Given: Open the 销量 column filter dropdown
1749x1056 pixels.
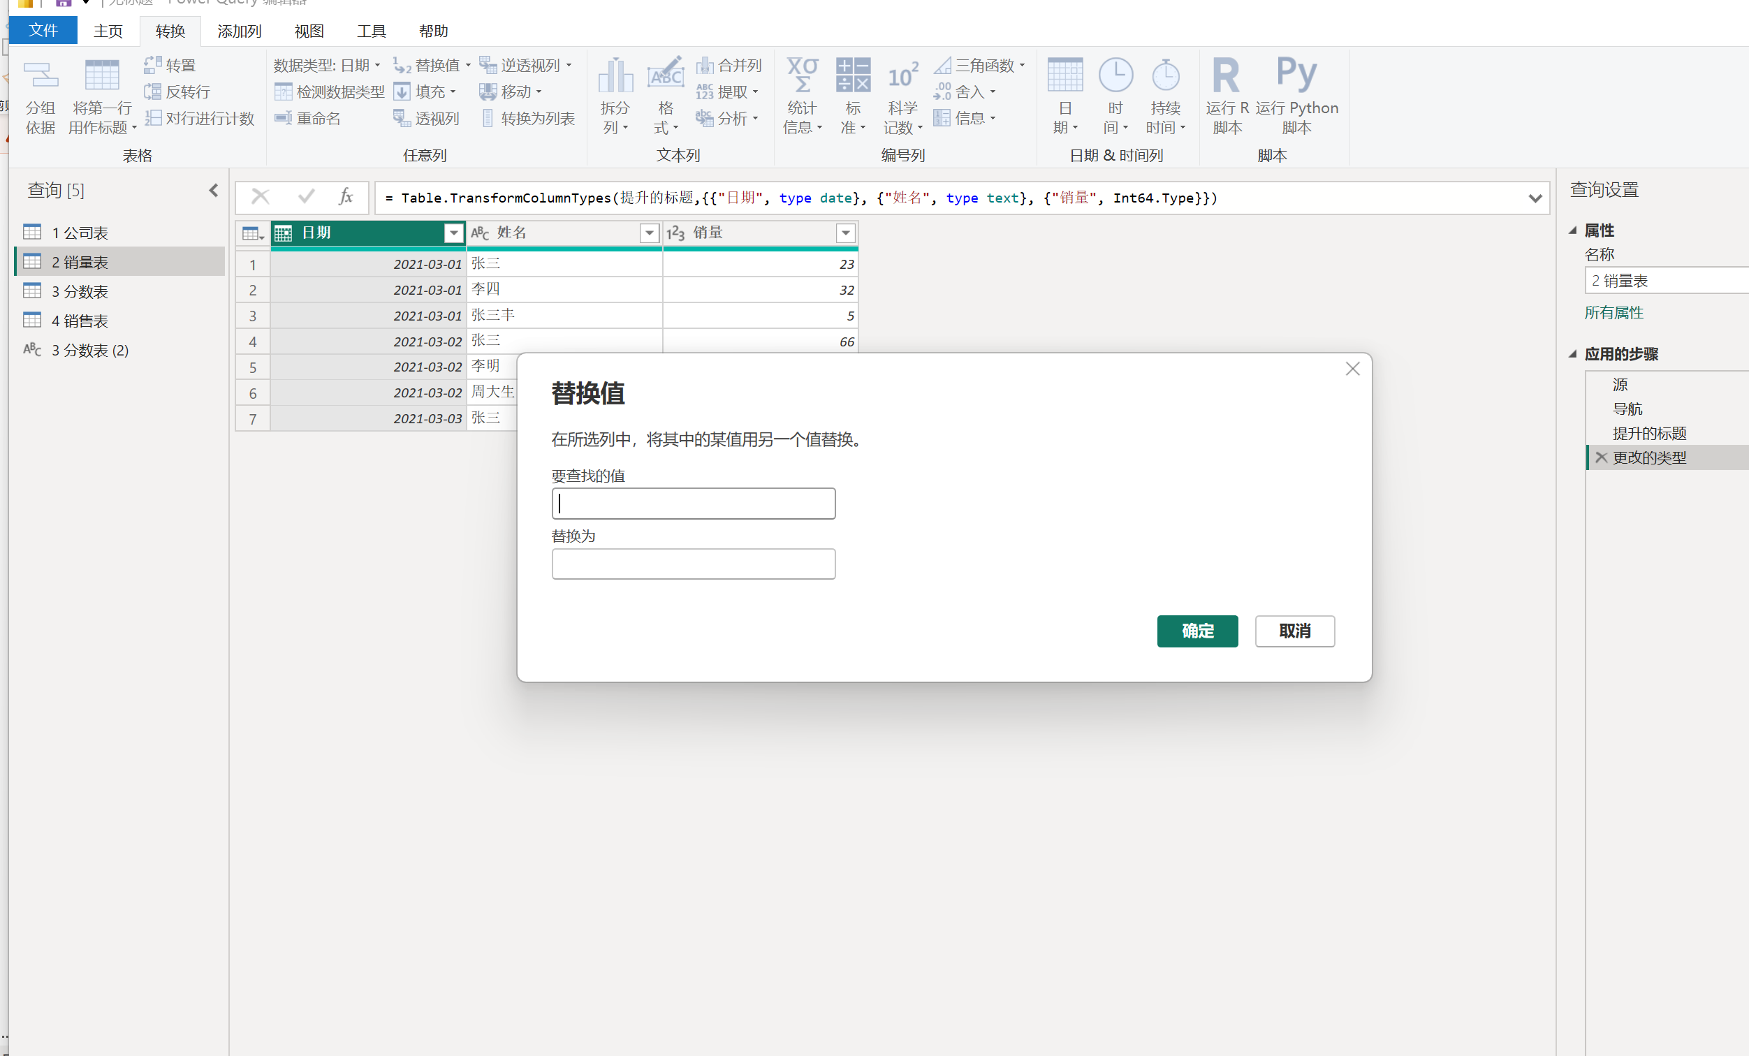Looking at the screenshot, I should pos(844,233).
